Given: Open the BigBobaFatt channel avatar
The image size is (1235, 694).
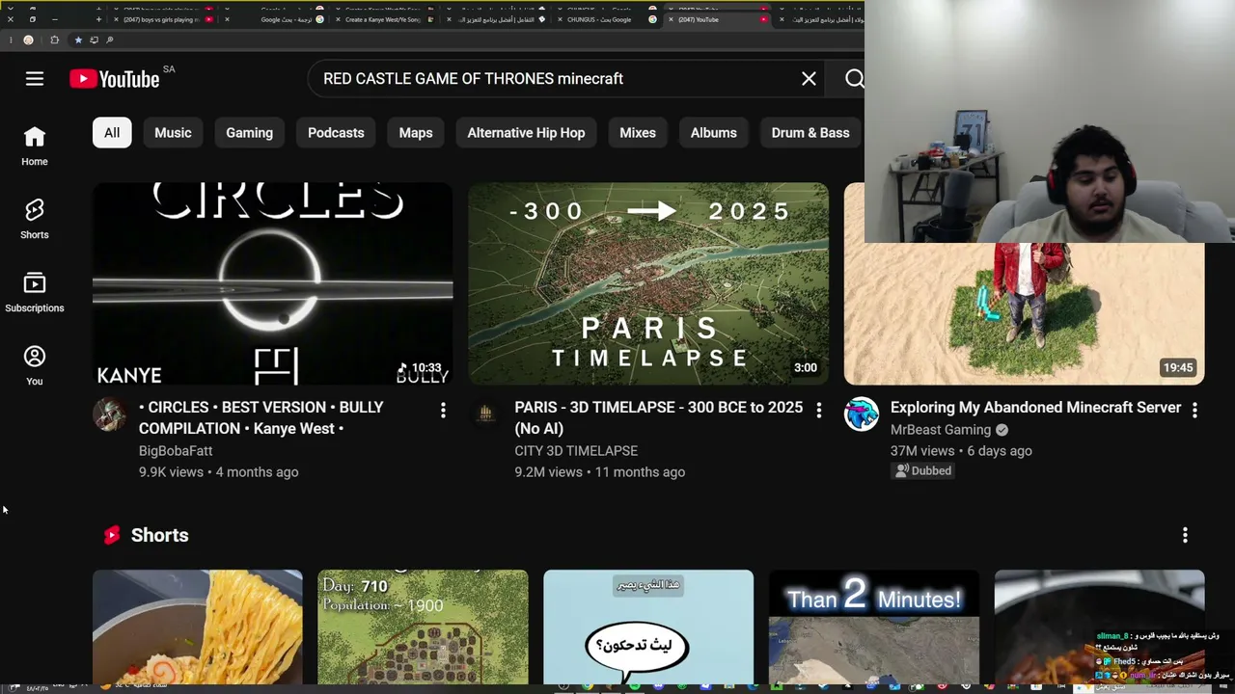Looking at the screenshot, I should point(109,414).
